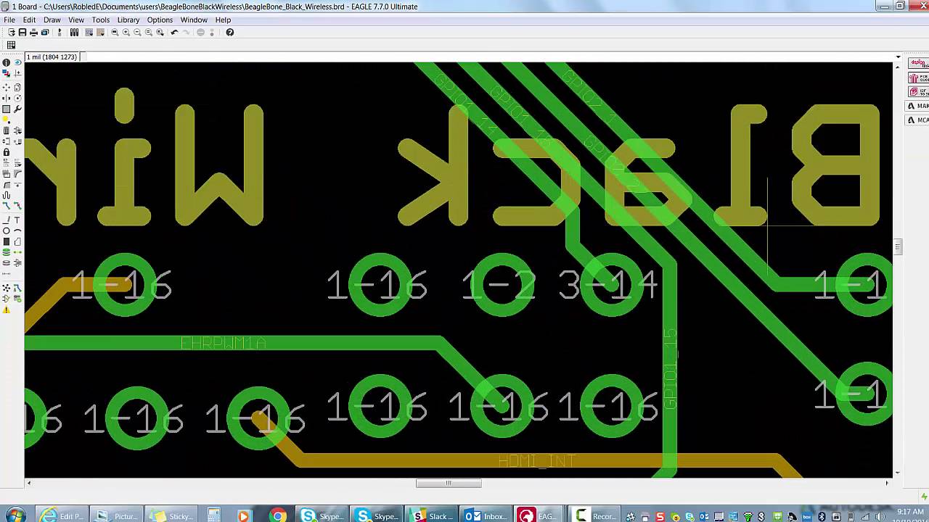Select the Circle tool

(7, 231)
